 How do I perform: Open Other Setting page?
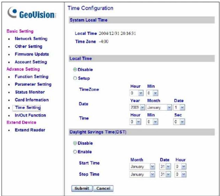pyautogui.click(x=28, y=46)
